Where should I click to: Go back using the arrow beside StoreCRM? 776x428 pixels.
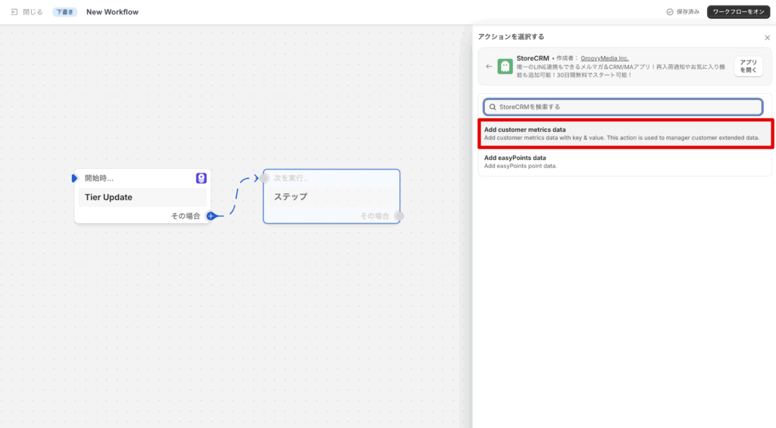tap(489, 67)
